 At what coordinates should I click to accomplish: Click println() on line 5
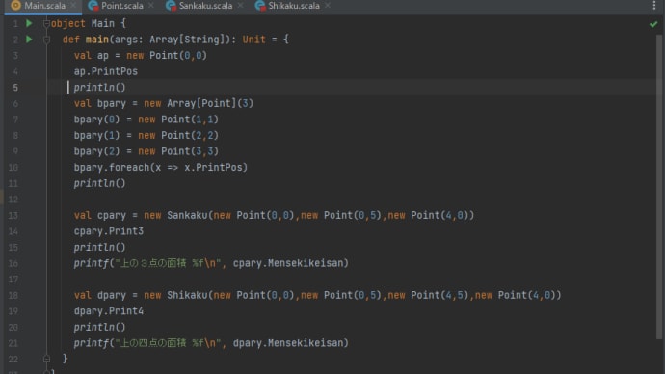click(99, 88)
